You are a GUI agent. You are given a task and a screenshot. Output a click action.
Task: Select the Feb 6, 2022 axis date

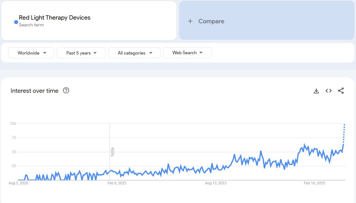tap(117, 183)
